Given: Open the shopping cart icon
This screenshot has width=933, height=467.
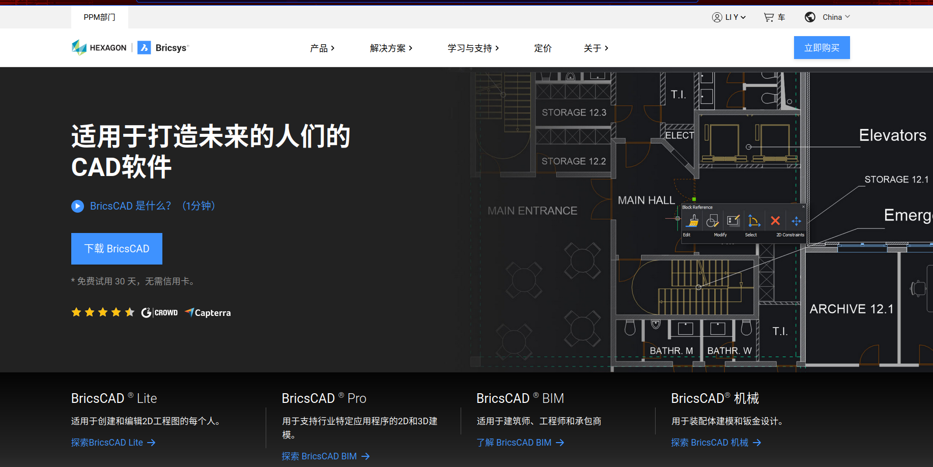Looking at the screenshot, I should coord(769,17).
